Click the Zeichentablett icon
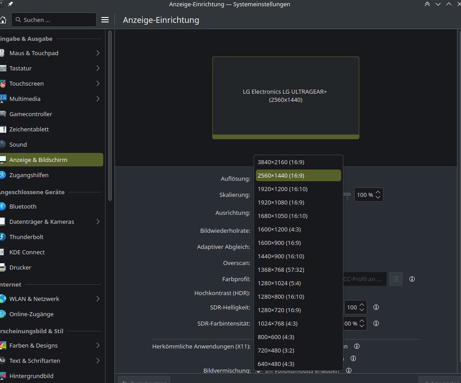This screenshot has width=461, height=383. pos(3,129)
